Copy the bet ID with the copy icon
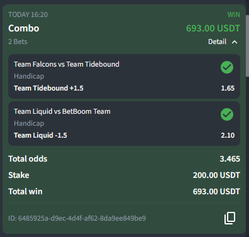 point(230,218)
